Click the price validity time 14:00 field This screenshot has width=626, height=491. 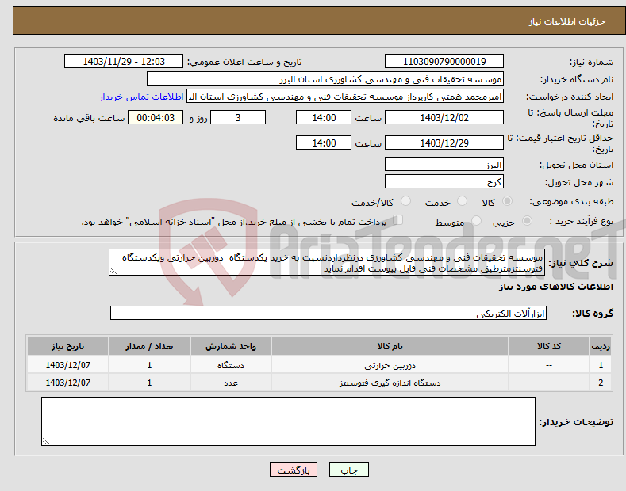click(324, 143)
